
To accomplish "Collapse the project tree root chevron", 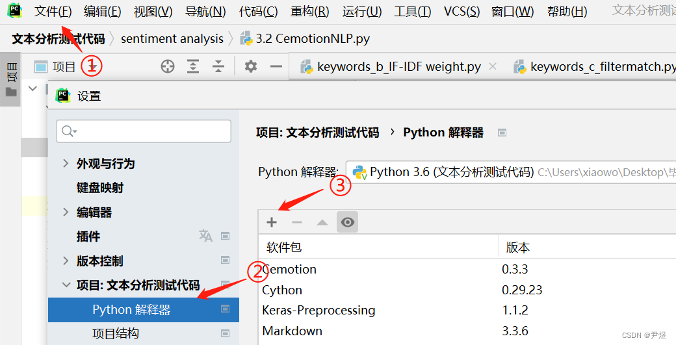I will (32, 89).
